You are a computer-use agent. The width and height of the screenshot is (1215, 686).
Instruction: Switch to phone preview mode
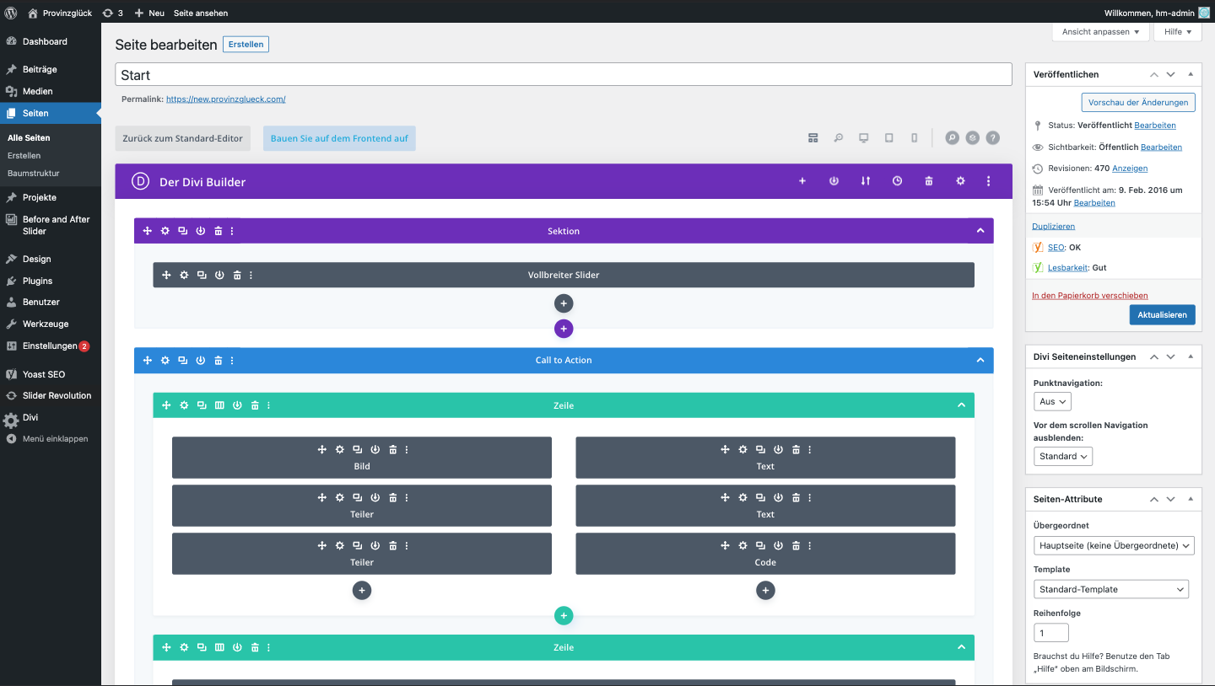pyautogui.click(x=914, y=138)
